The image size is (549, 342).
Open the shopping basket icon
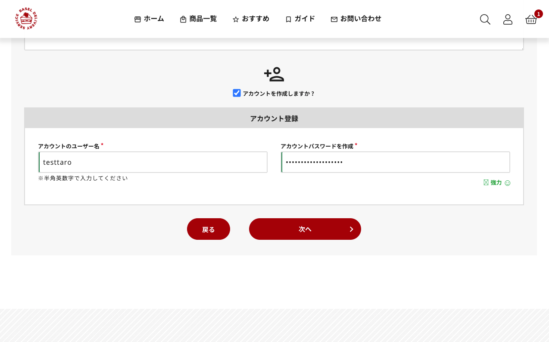tap(531, 19)
